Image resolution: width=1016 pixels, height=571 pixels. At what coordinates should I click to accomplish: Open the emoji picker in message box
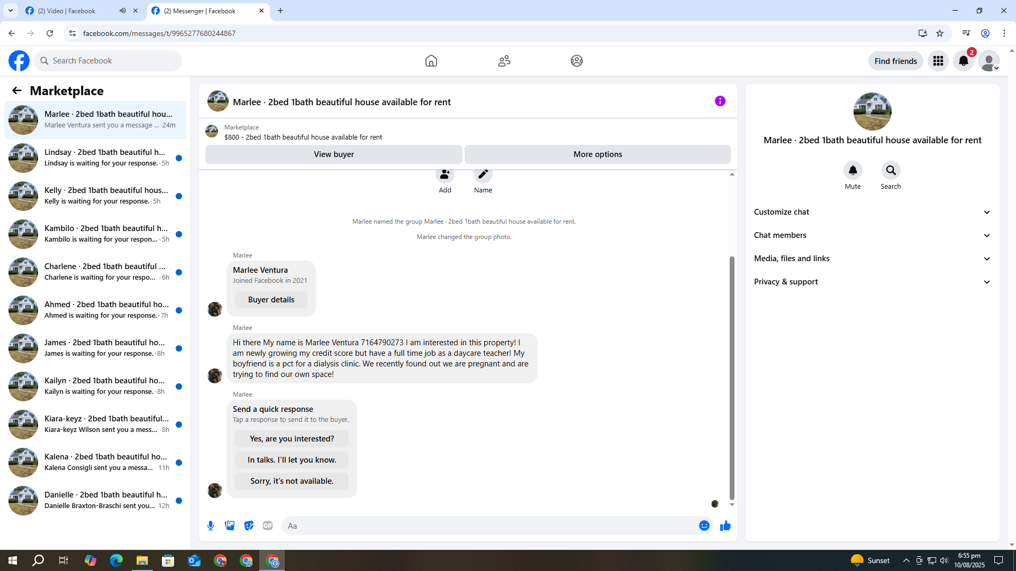tap(704, 526)
